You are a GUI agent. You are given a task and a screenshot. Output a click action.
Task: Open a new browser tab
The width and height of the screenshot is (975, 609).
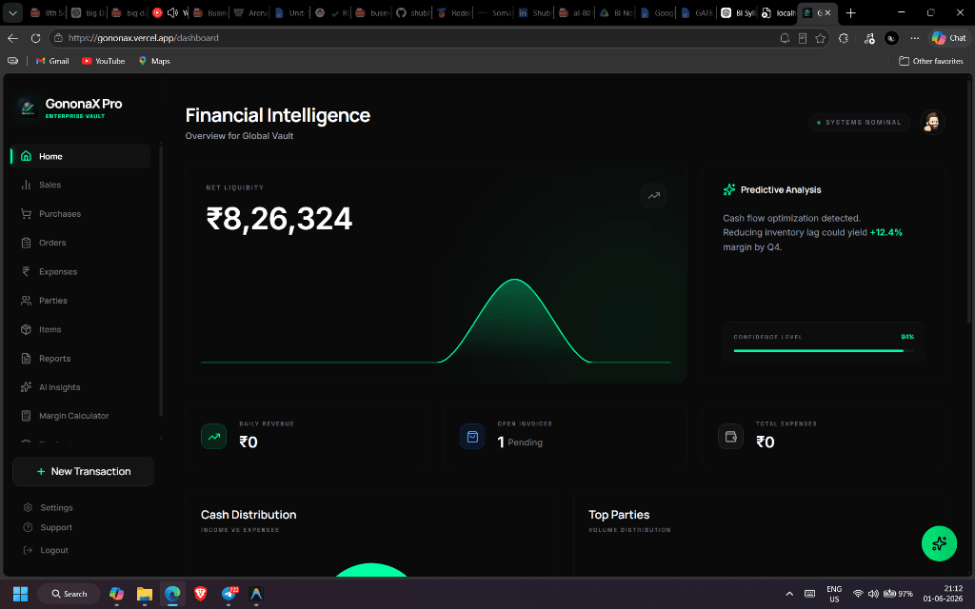pyautogui.click(x=850, y=13)
